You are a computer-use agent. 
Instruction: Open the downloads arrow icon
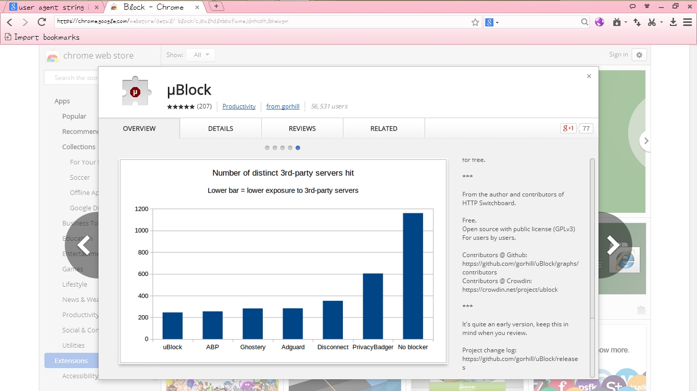(673, 22)
